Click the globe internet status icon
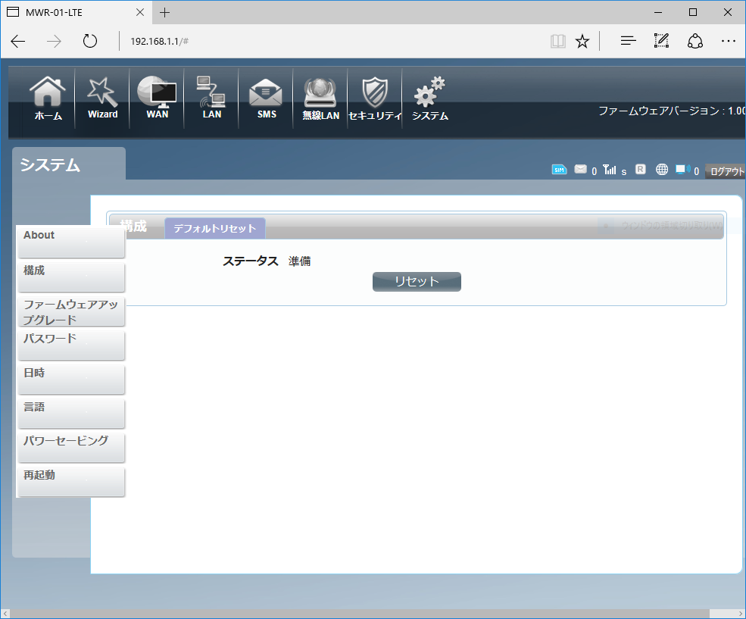Screen dimensions: 746x619 (662, 170)
